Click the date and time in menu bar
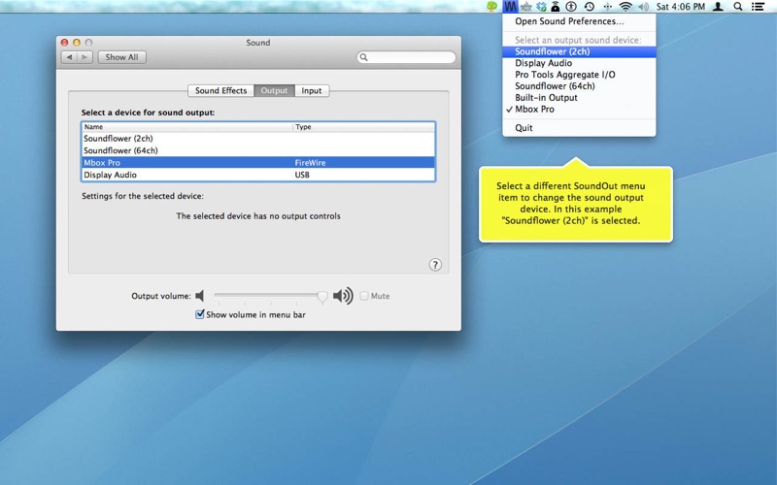Viewport: 777px width, 485px height. (x=681, y=7)
